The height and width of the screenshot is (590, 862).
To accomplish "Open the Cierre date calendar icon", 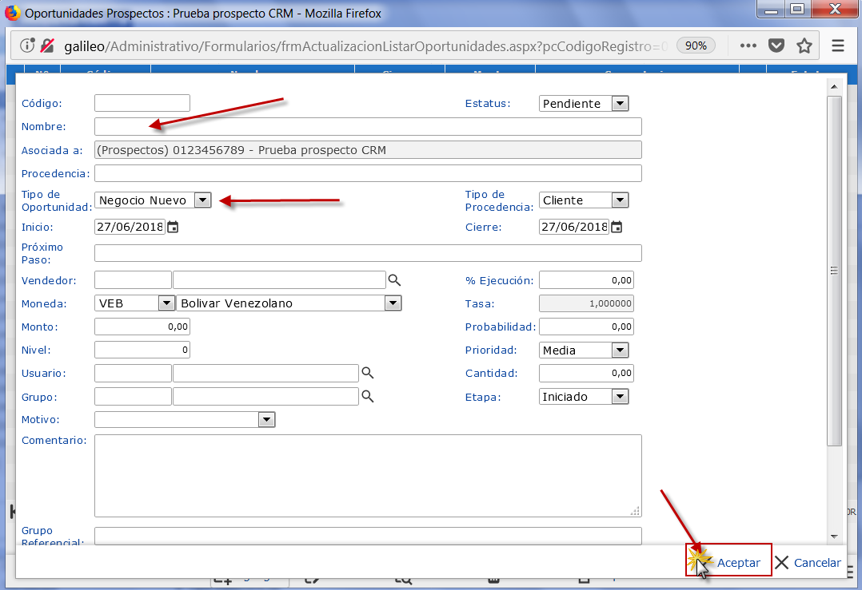I will coord(617,227).
